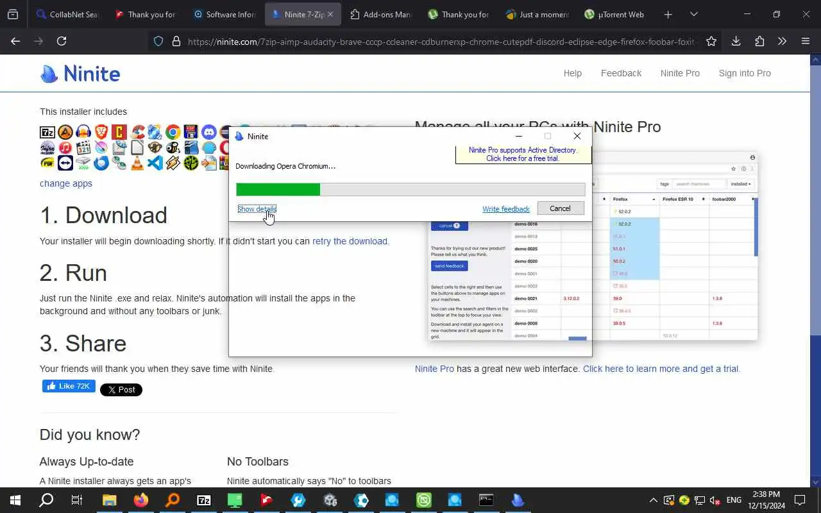Viewport: 821px width, 513px height.
Task: Cancel the Ninite installation
Action: point(560,208)
